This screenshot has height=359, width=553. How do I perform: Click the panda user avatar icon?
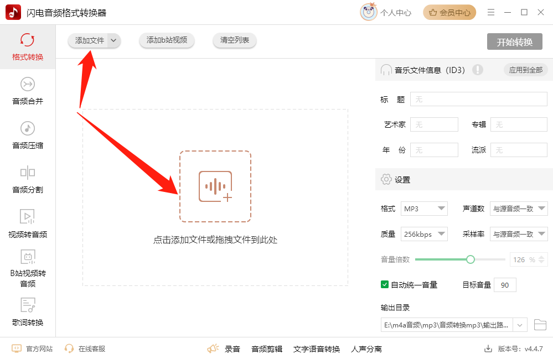[369, 12]
